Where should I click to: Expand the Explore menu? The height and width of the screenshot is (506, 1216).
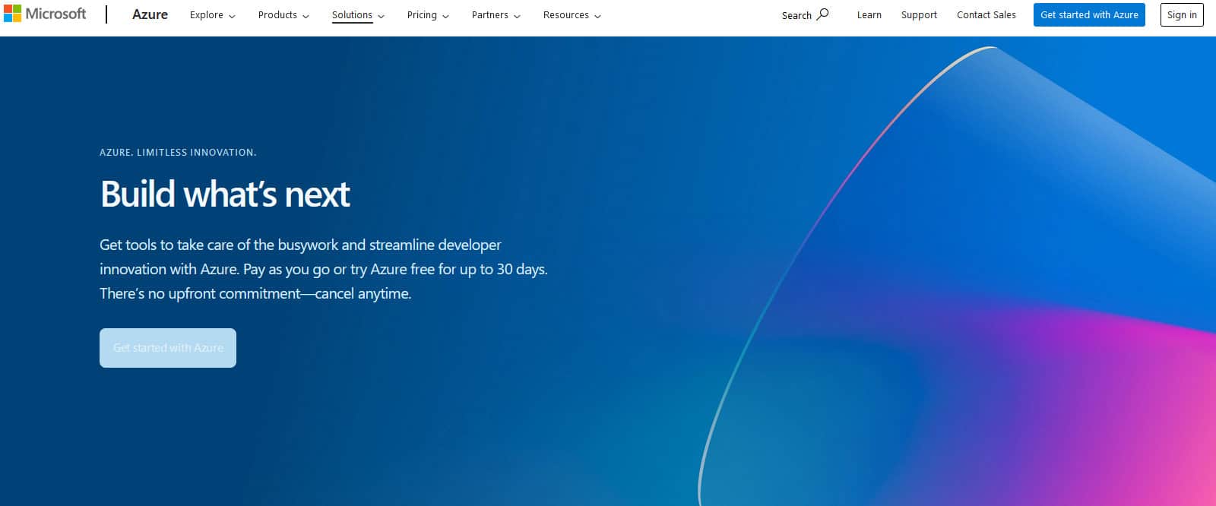[213, 15]
